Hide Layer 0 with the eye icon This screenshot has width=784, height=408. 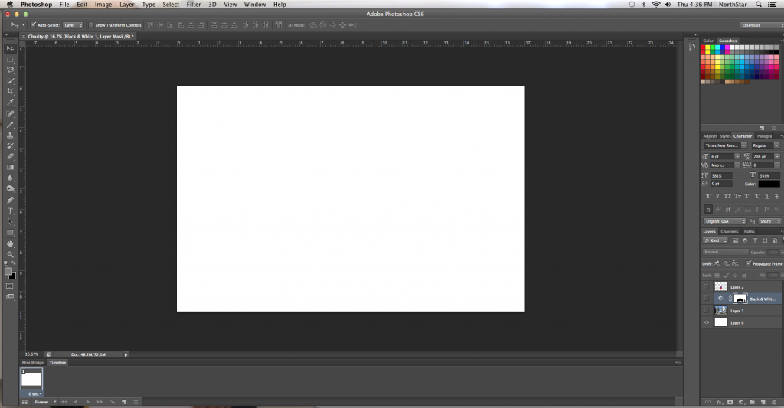point(707,322)
